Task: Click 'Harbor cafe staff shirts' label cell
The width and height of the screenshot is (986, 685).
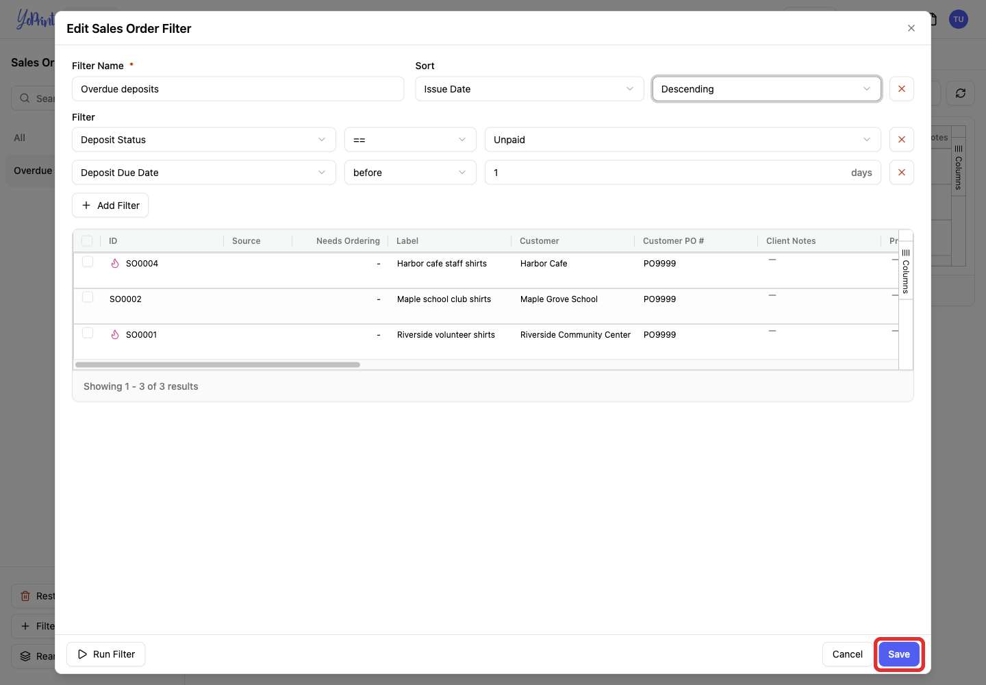Action: click(442, 264)
